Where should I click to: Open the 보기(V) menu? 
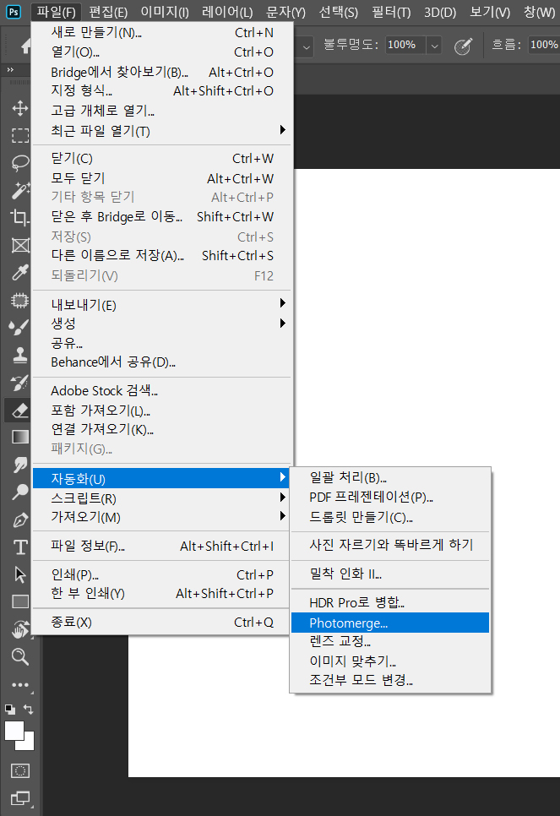tap(490, 12)
